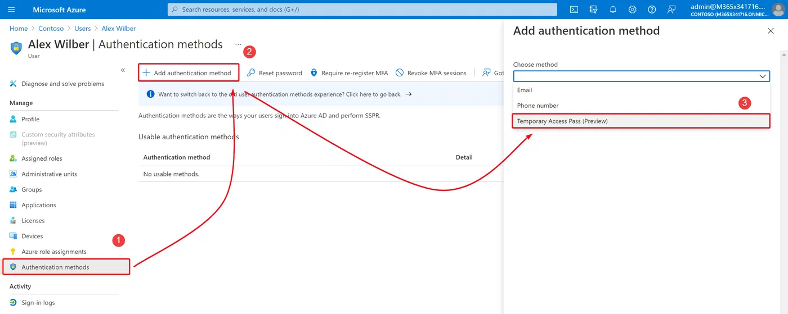Click Add authentication method button
The image size is (788, 314).
[x=189, y=73]
